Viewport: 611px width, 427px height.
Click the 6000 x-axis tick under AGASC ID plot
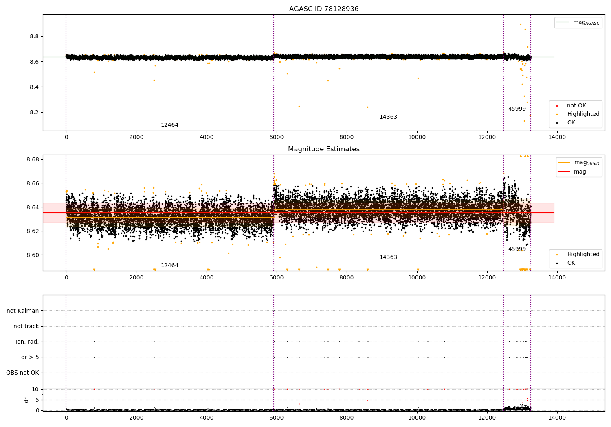pyautogui.click(x=277, y=137)
